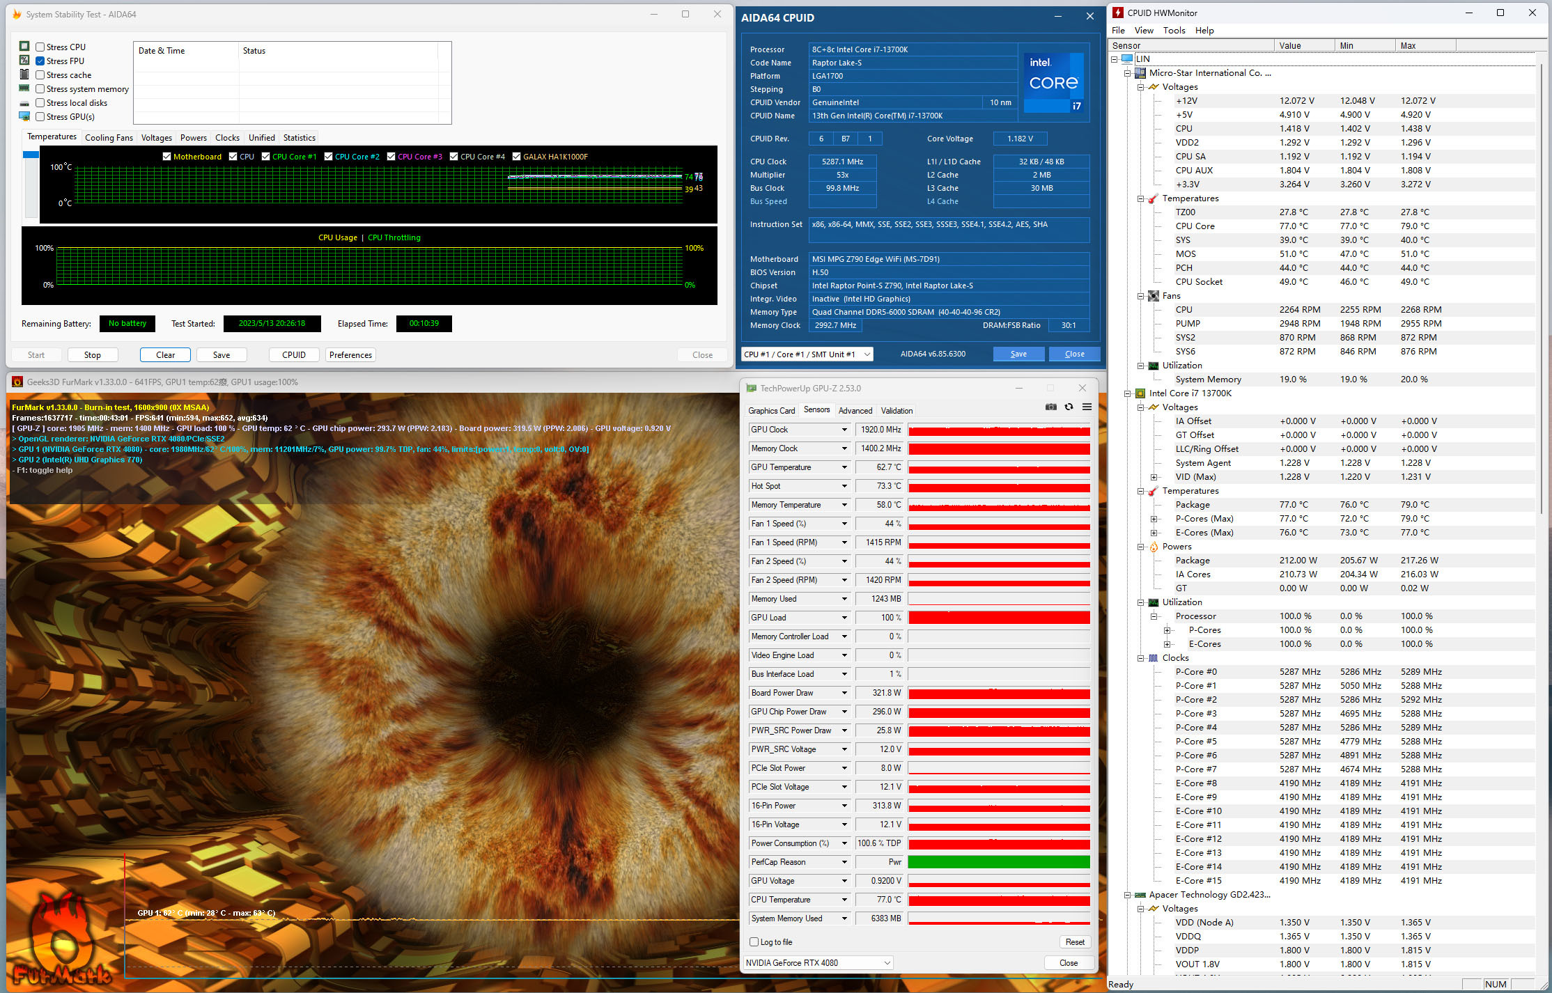The height and width of the screenshot is (993, 1552).
Task: Click the GPU-Z refresh icon
Action: (1069, 407)
